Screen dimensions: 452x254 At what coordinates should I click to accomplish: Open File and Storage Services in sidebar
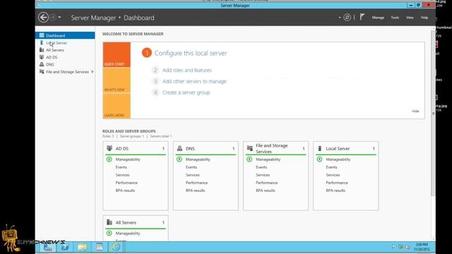pos(68,72)
